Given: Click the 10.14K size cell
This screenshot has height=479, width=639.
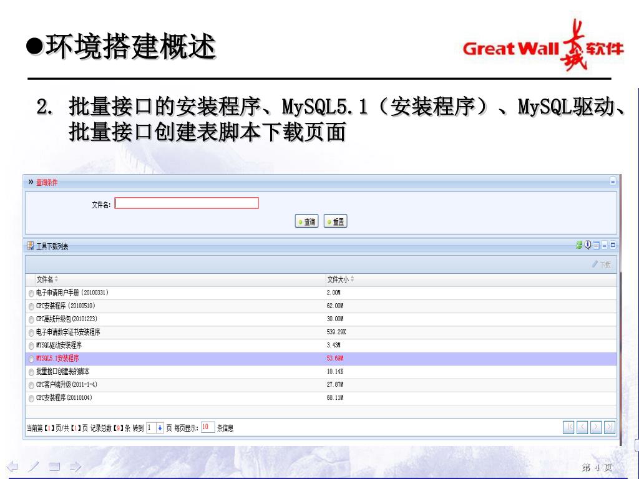Looking at the screenshot, I should click(335, 372).
